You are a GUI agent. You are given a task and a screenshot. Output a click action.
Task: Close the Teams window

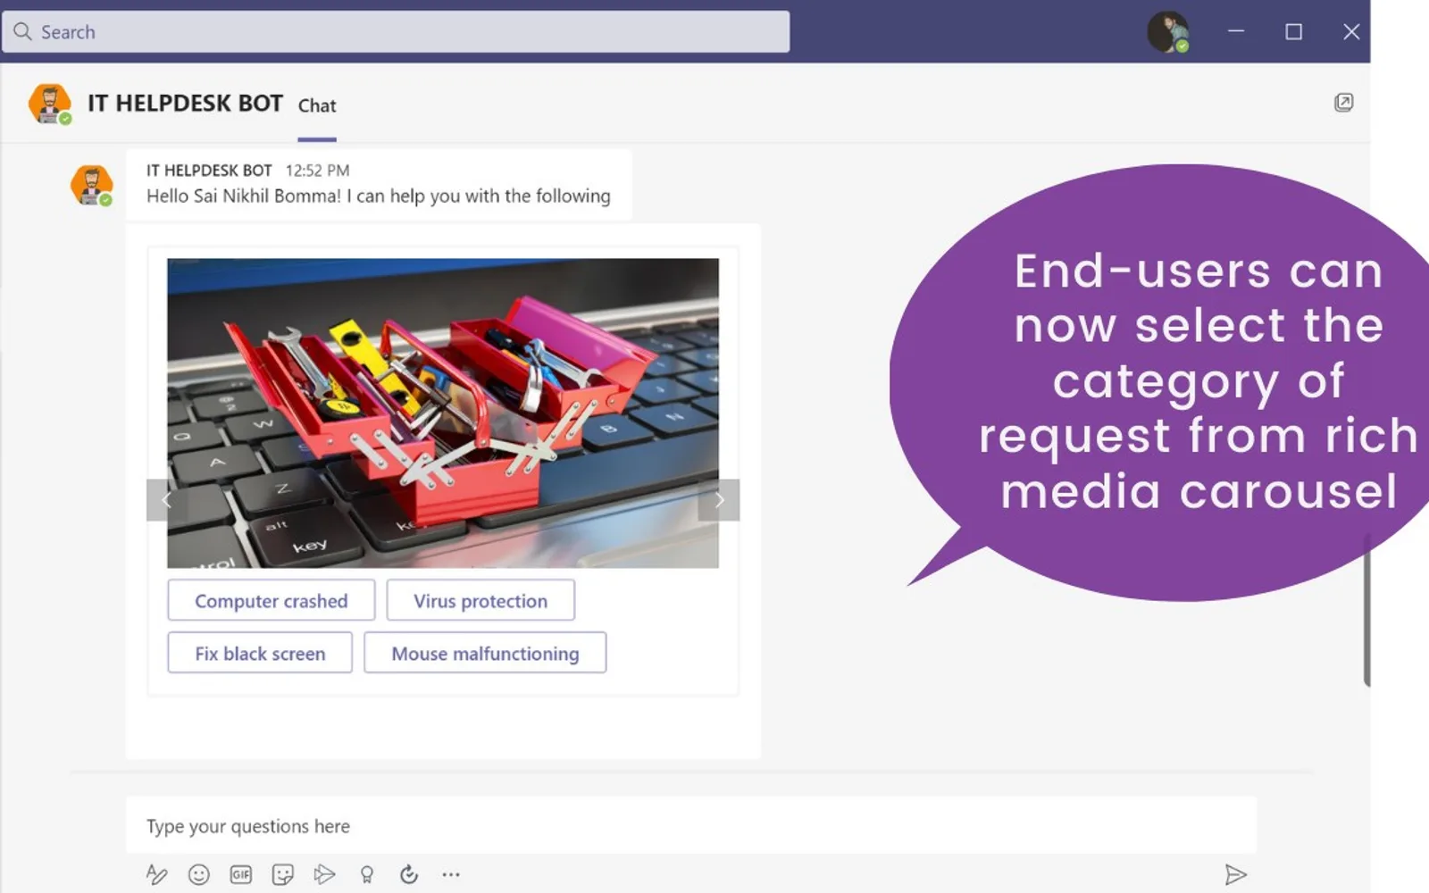pyautogui.click(x=1351, y=32)
